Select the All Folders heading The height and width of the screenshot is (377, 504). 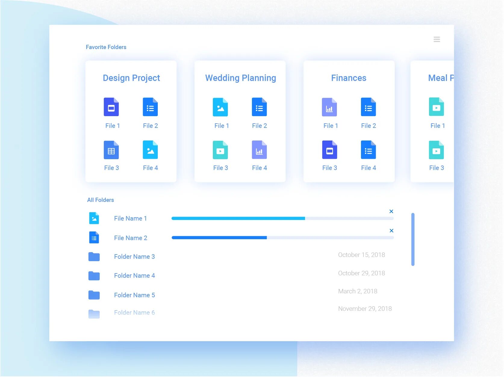coord(101,200)
